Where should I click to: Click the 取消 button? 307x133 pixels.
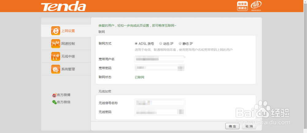pos(249,126)
